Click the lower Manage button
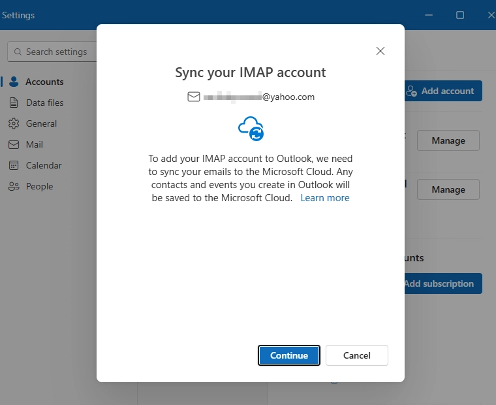The height and width of the screenshot is (405, 496). [448, 189]
